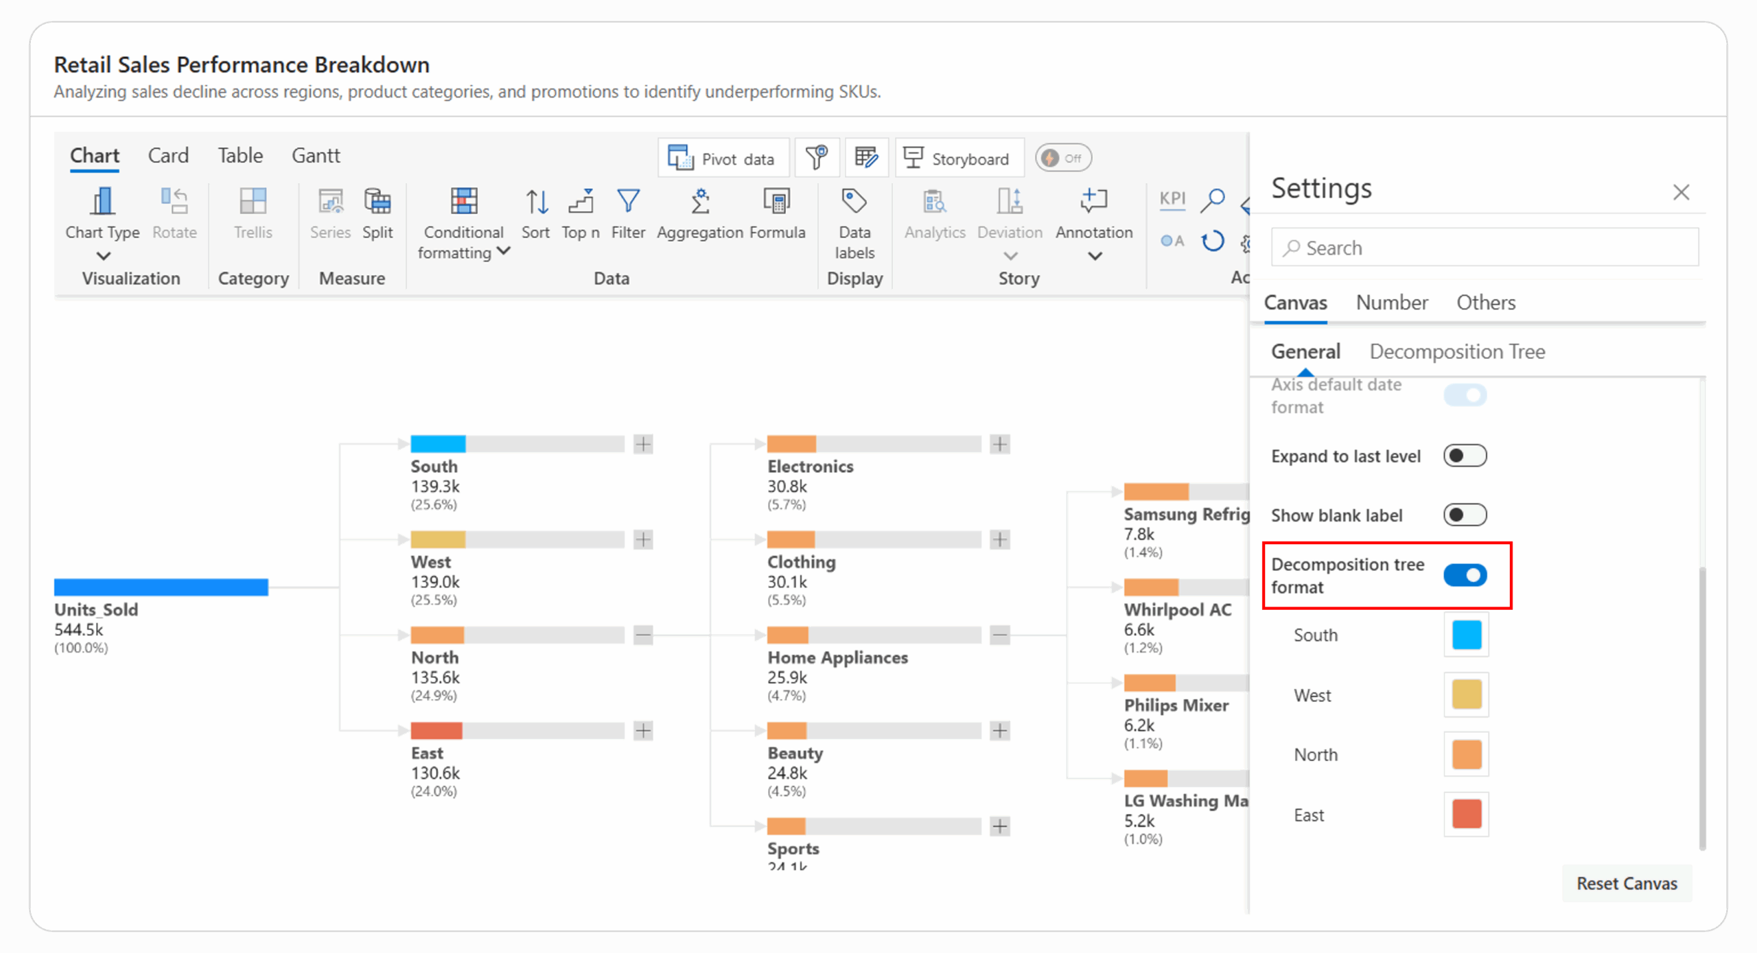
Task: Turn on Show blank label
Action: (1465, 515)
